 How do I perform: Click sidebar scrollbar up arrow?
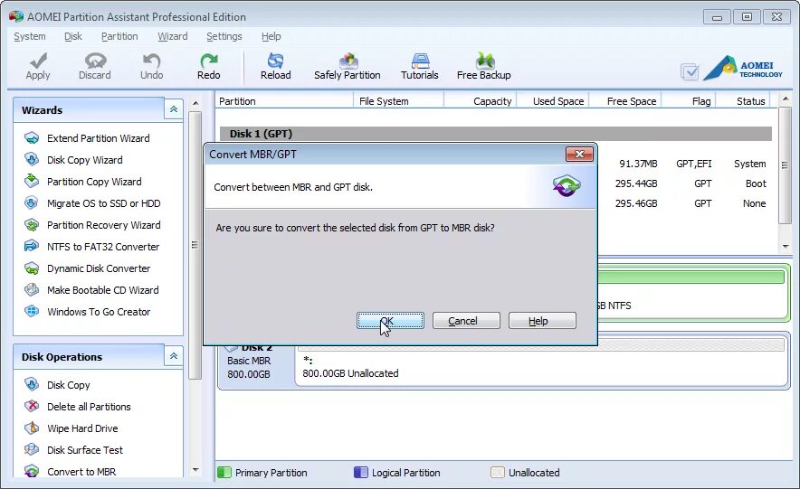click(x=195, y=103)
